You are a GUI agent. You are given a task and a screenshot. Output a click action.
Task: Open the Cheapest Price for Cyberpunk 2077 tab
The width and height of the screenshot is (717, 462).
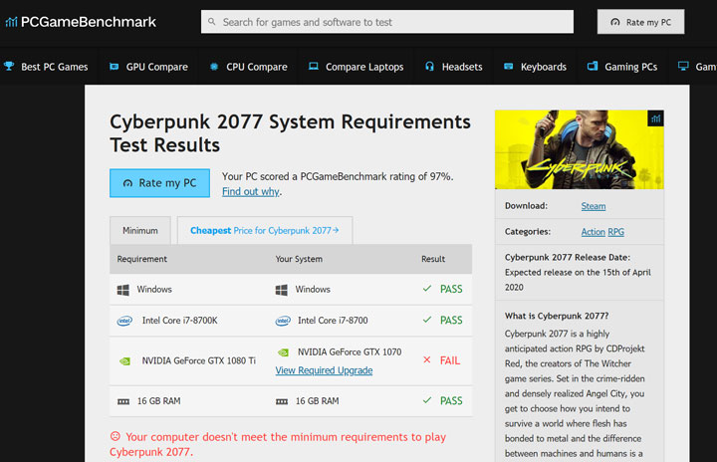(x=265, y=231)
